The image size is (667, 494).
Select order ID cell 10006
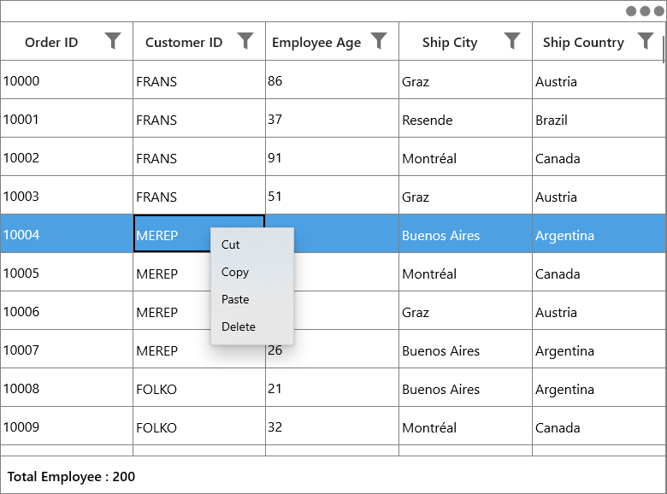click(x=67, y=311)
